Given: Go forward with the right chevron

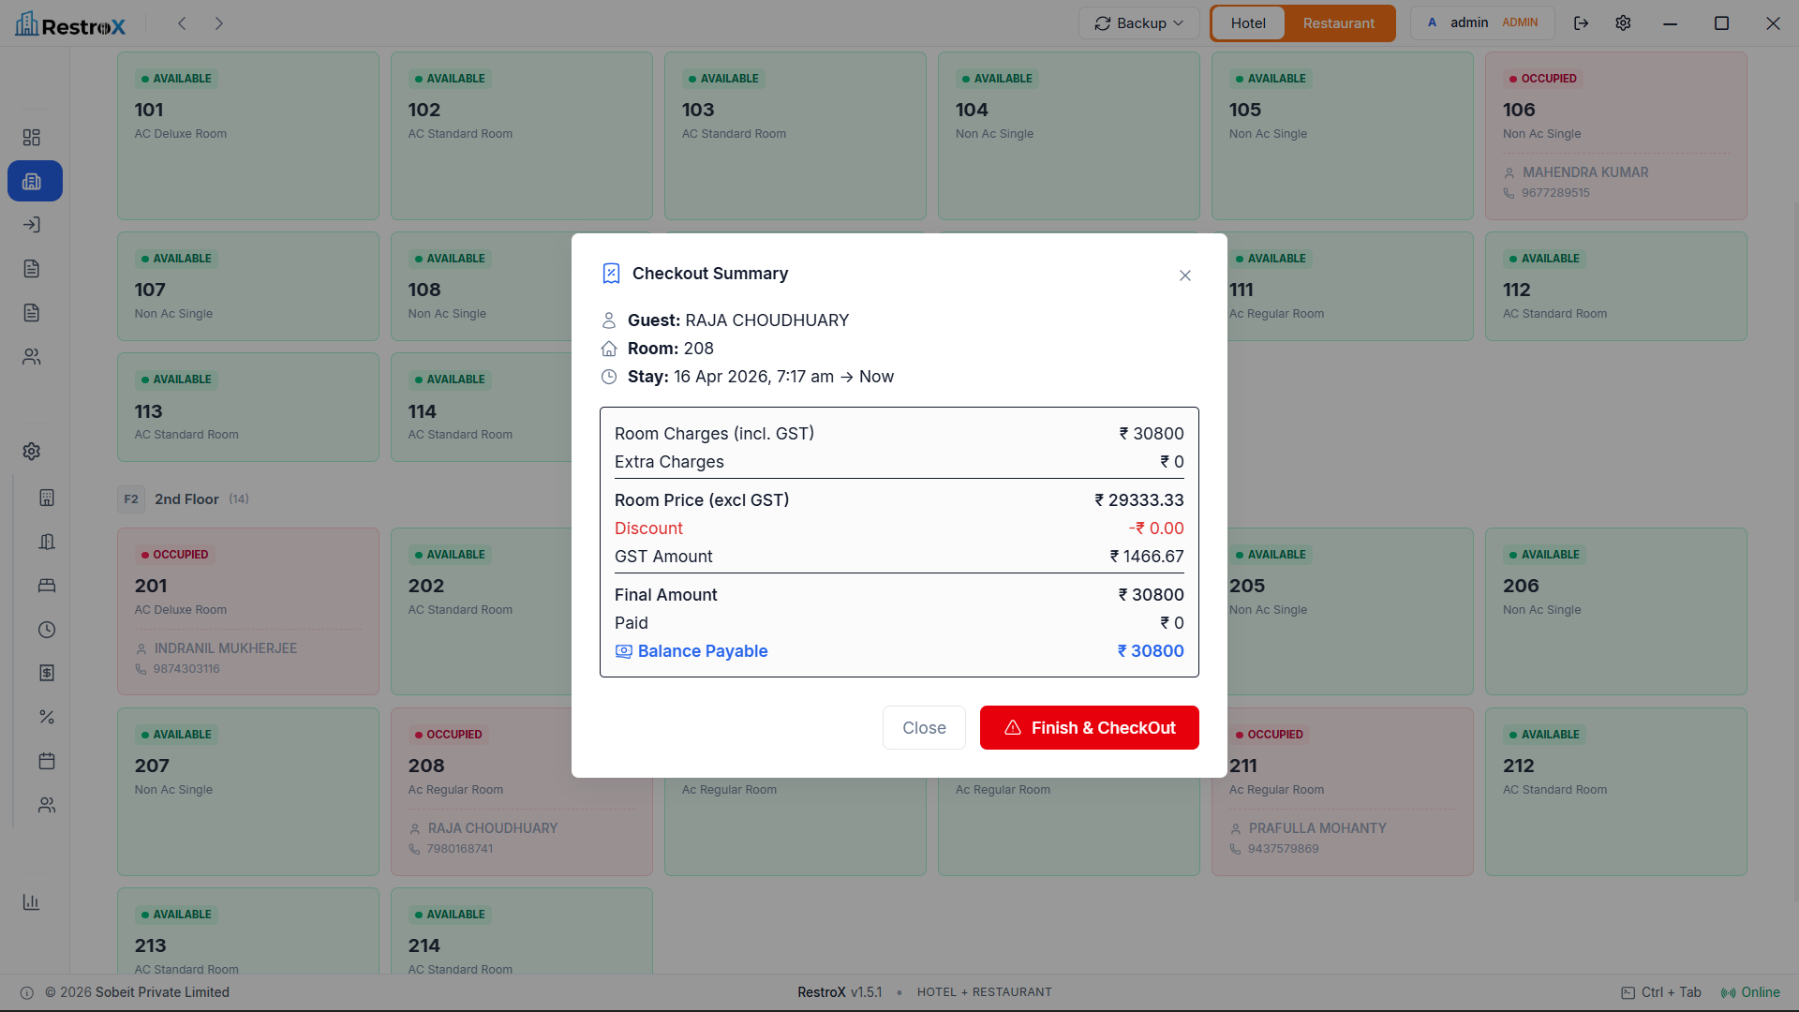Looking at the screenshot, I should tap(219, 23).
